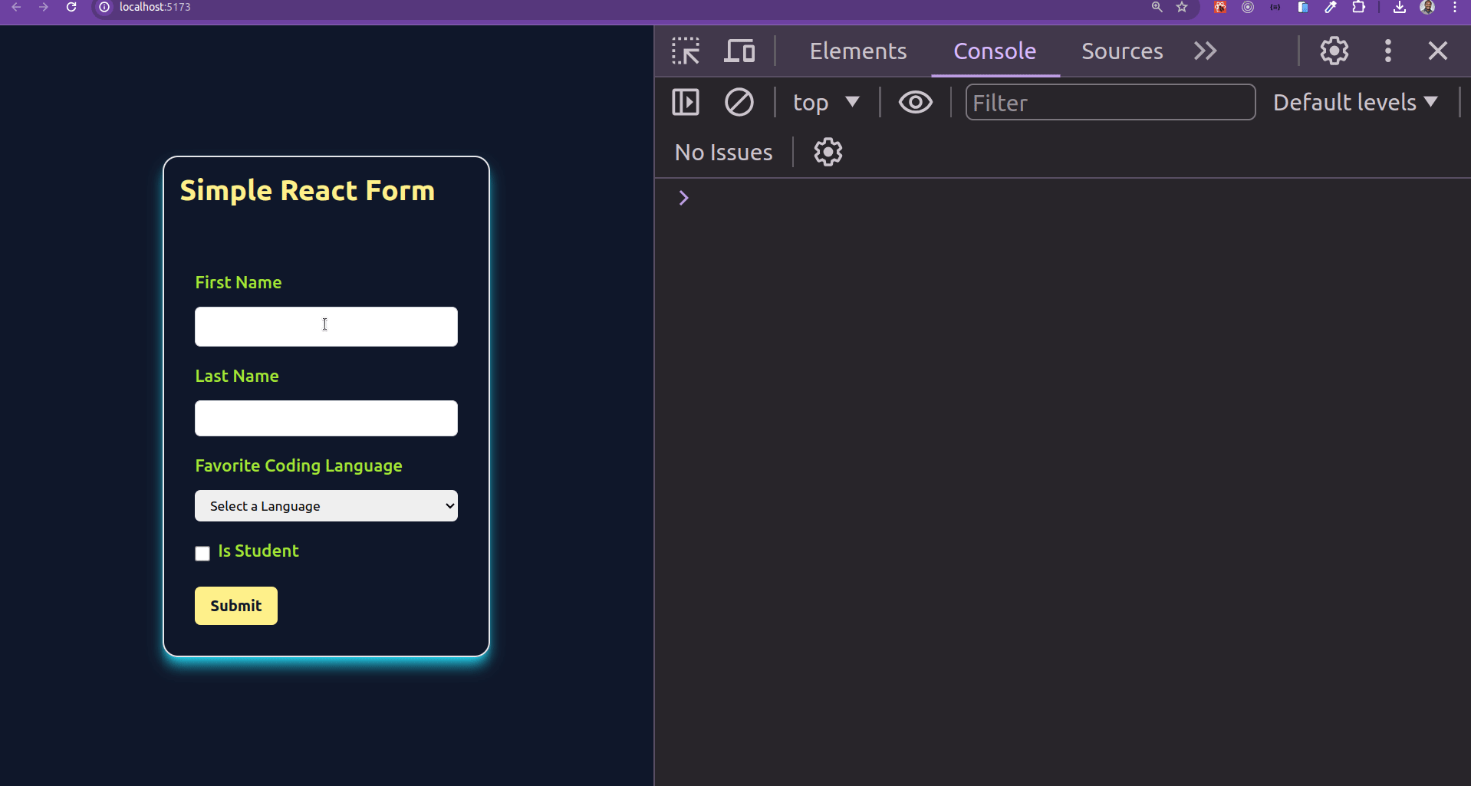Click the First Name label
Screen dimensions: 1471x786
coord(239,282)
